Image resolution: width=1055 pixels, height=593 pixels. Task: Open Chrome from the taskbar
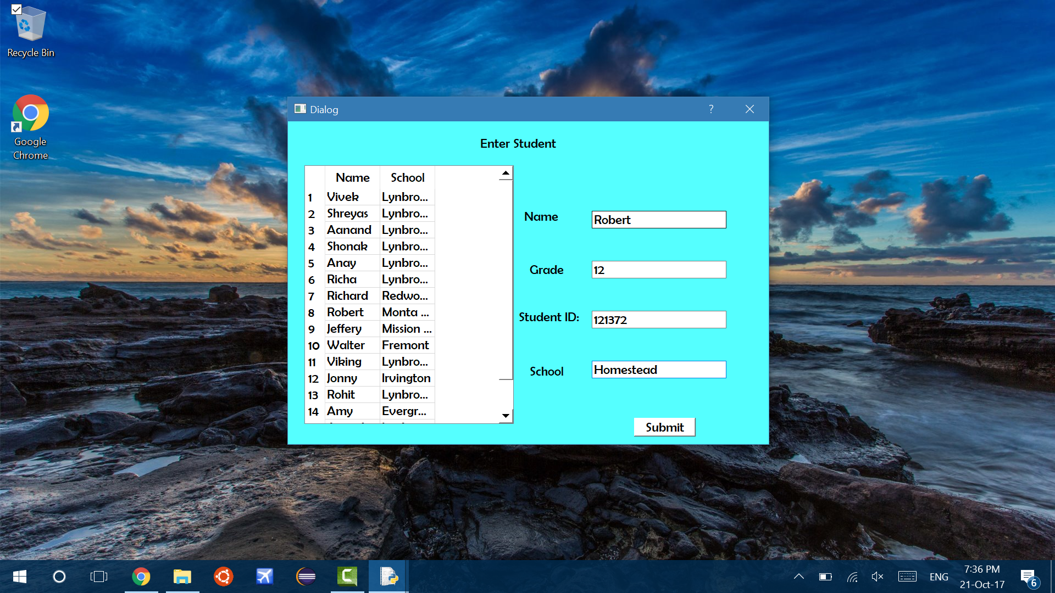[141, 577]
